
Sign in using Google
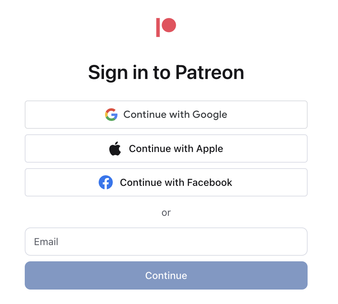[x=166, y=115]
